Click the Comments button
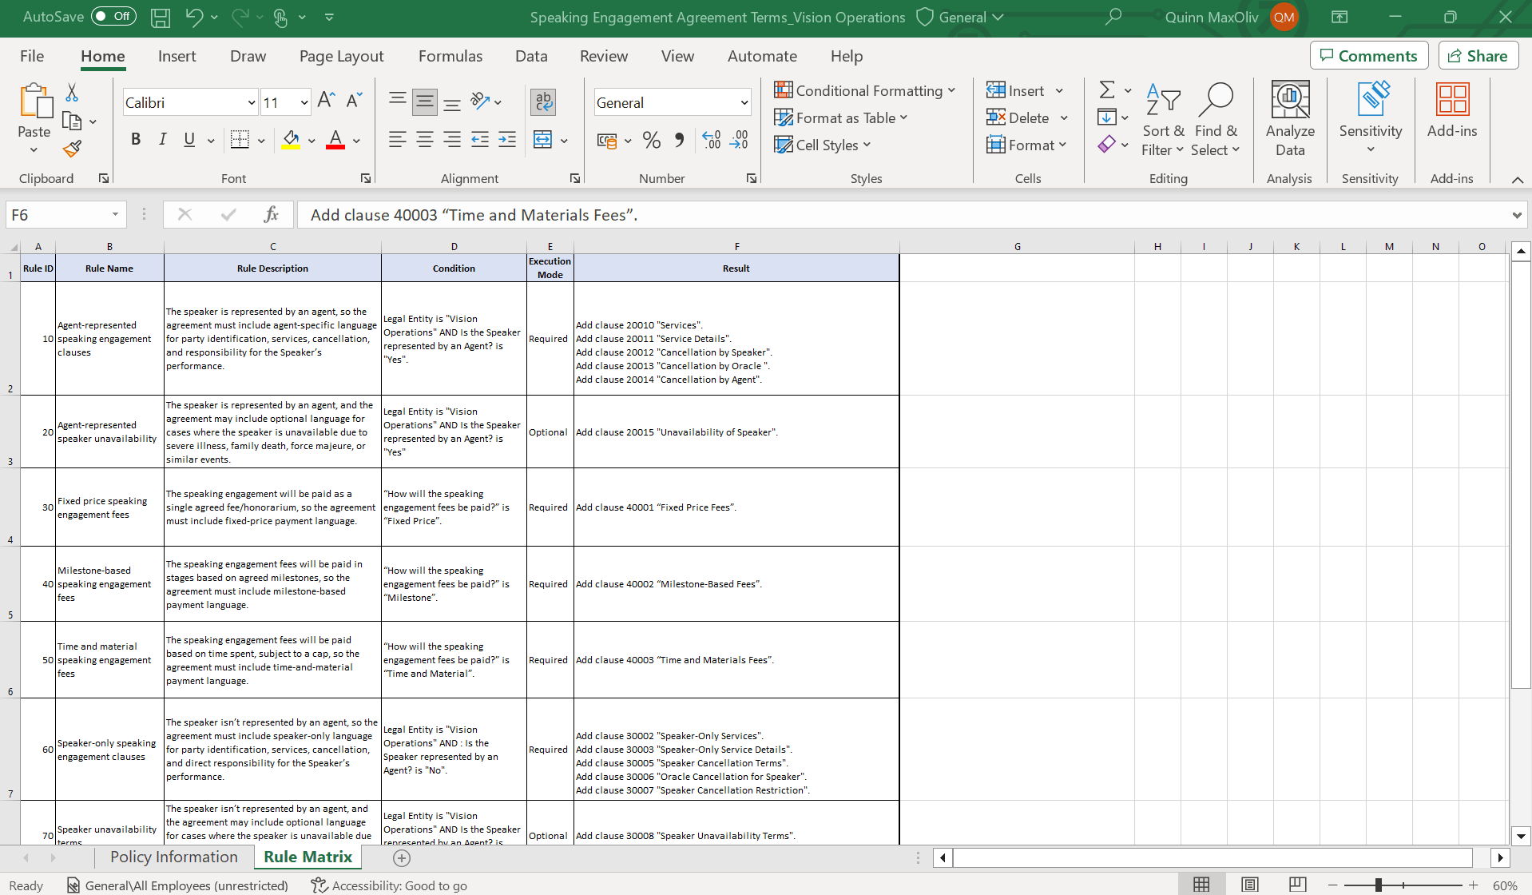Image resolution: width=1532 pixels, height=895 pixels. pos(1369,55)
